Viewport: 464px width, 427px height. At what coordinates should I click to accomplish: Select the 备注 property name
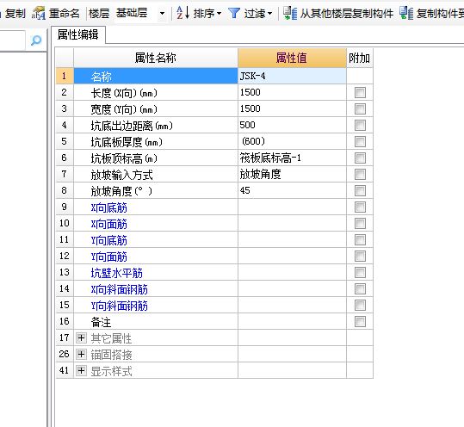(101, 322)
